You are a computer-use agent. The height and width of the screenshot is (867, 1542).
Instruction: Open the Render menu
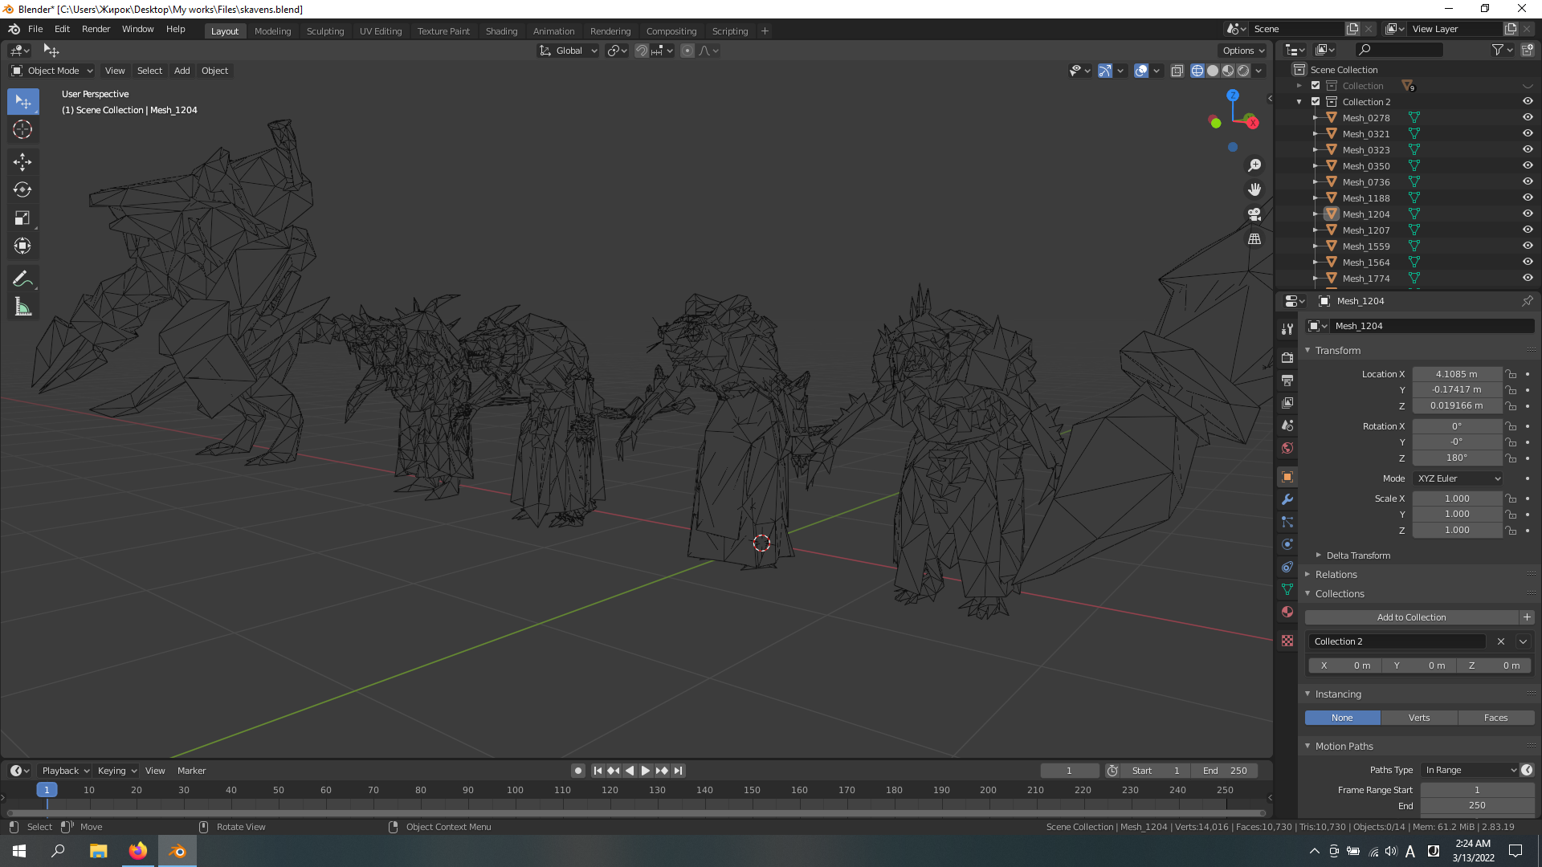tap(96, 29)
